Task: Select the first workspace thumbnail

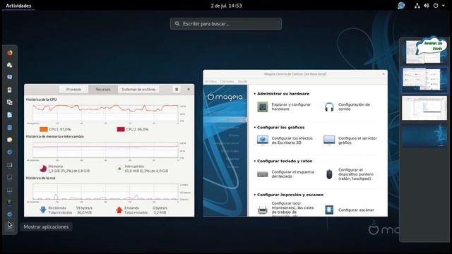Action: coord(424,52)
